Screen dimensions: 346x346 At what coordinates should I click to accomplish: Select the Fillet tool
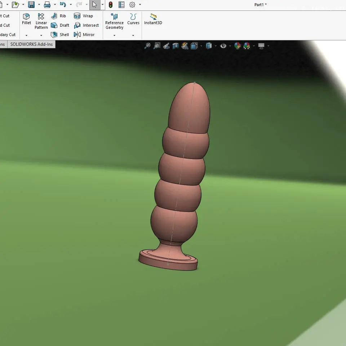26,19
